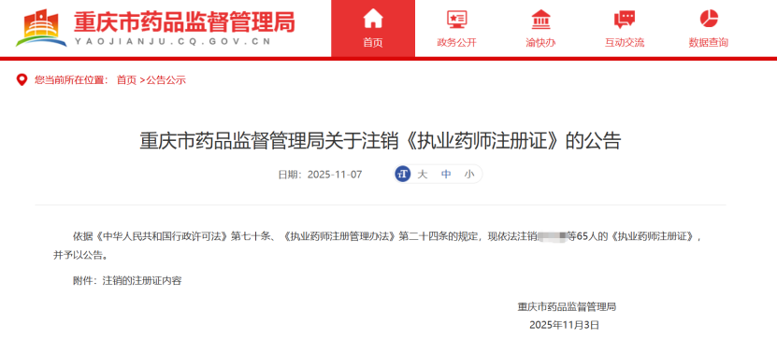Click the signature 重庆市药品监督管理局 below the body
The width and height of the screenshot is (777, 353).
[x=567, y=307]
